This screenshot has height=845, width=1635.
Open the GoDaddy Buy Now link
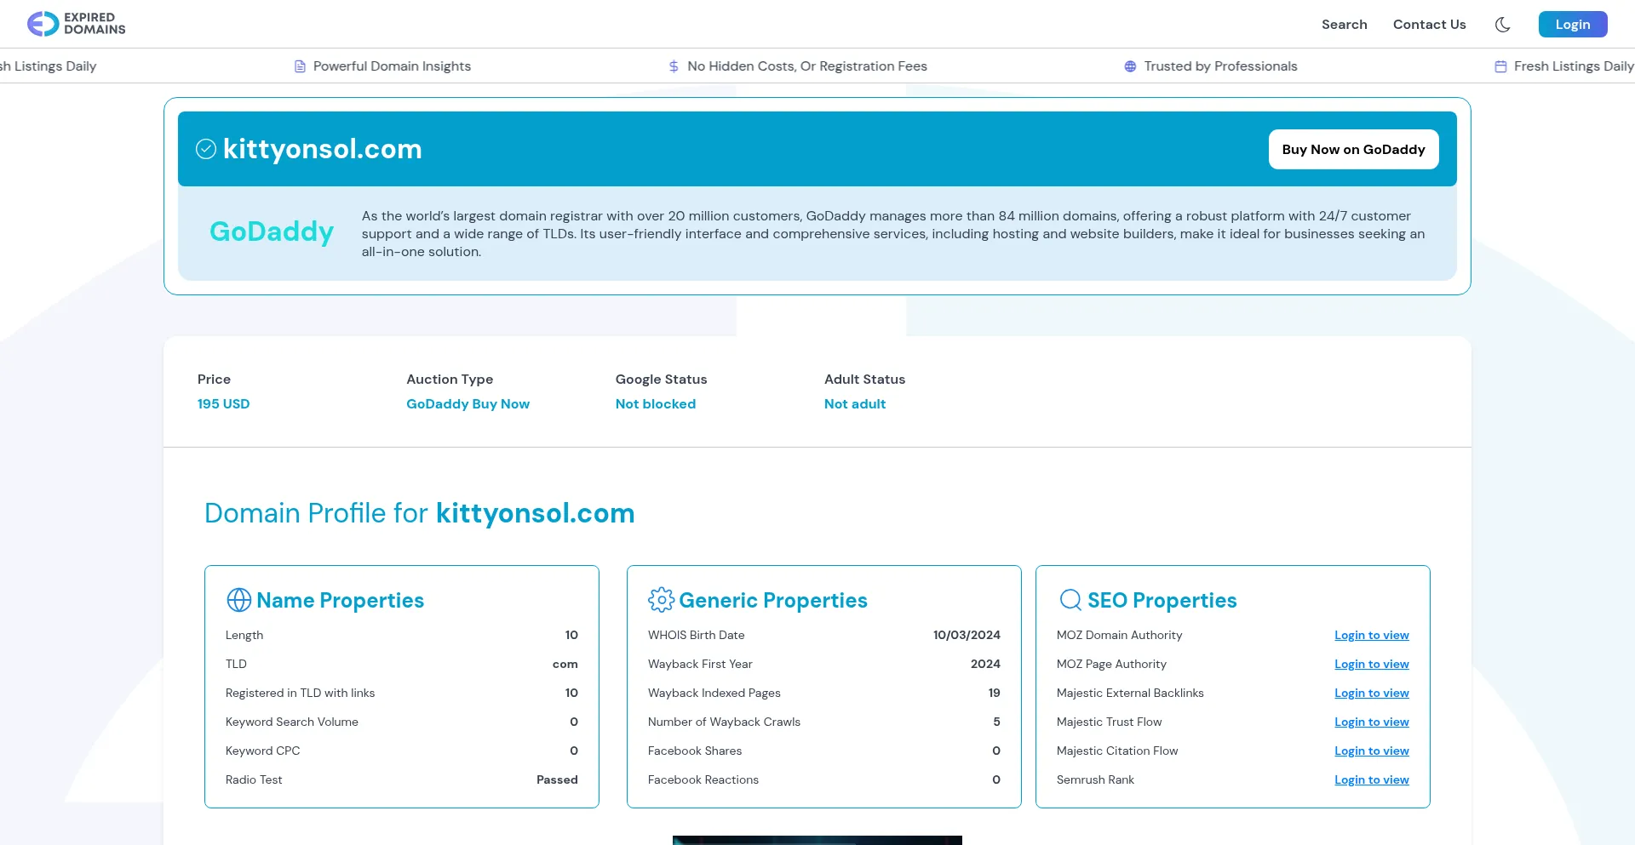(x=468, y=403)
